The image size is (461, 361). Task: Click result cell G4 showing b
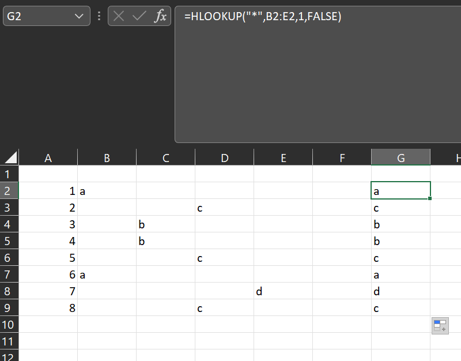[401, 224]
